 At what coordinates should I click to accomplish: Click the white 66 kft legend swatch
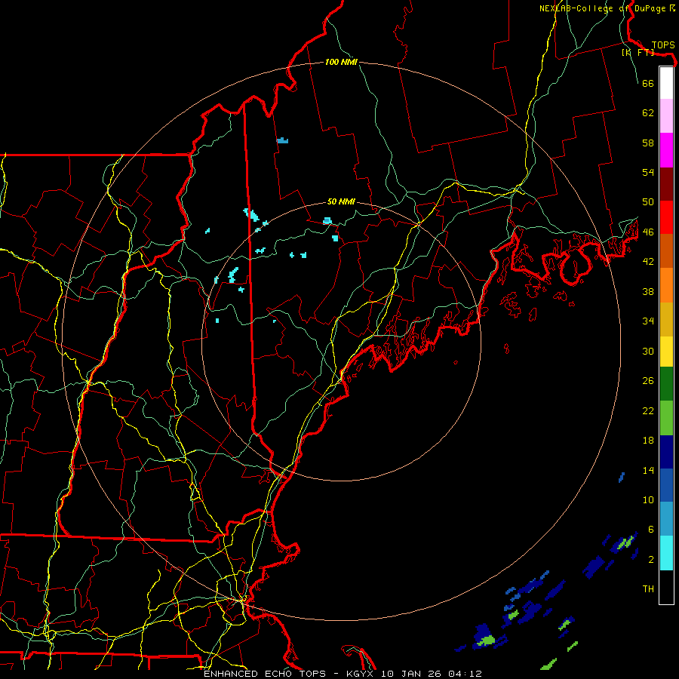point(666,83)
